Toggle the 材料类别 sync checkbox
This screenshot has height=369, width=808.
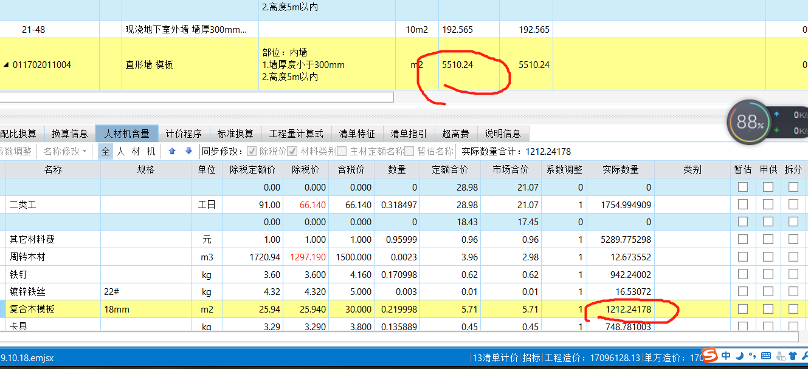(292, 151)
